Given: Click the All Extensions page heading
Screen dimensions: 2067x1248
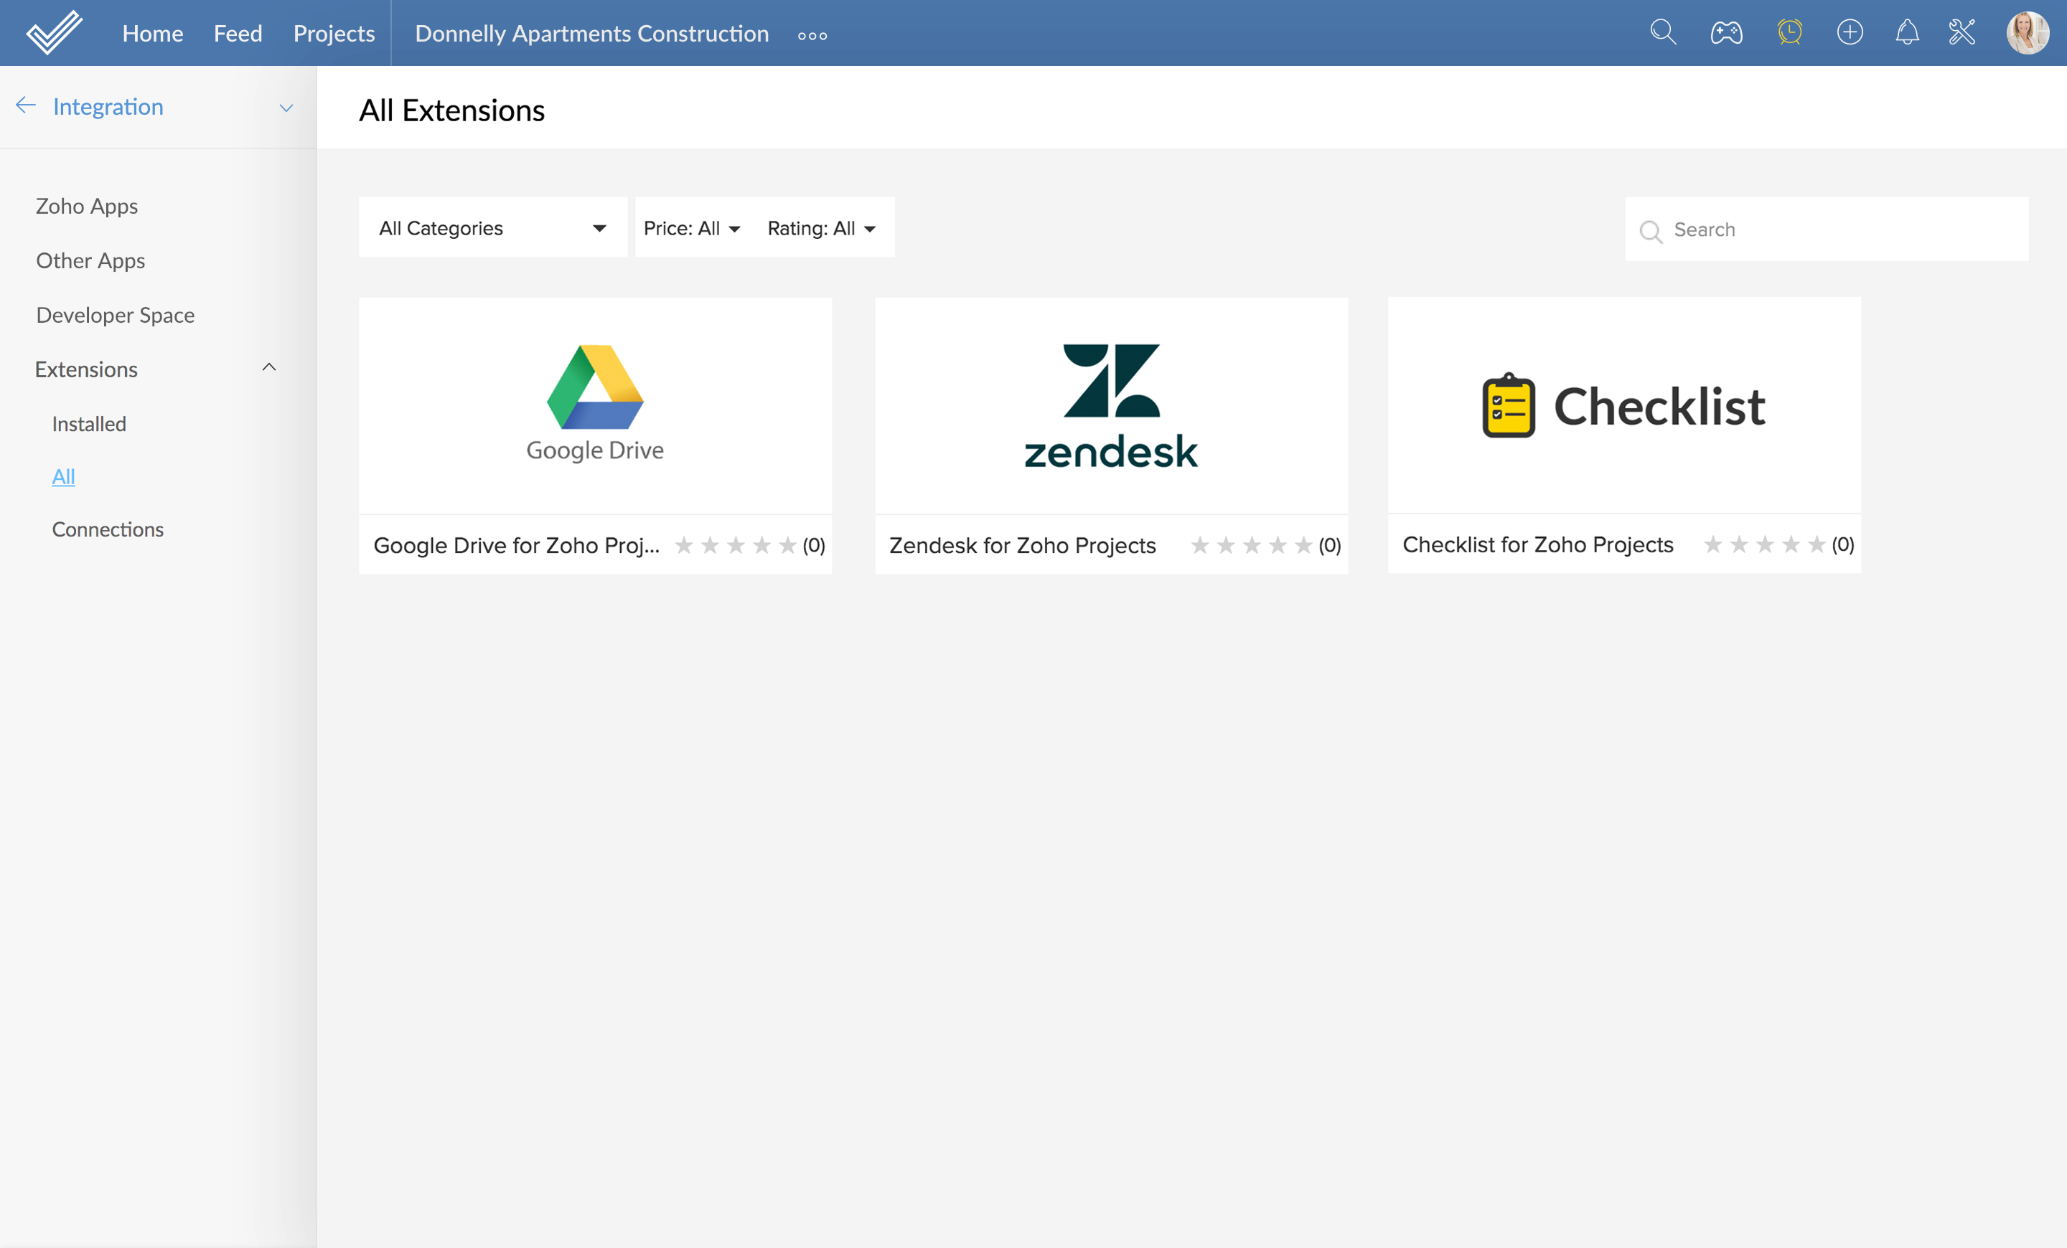Looking at the screenshot, I should pos(452,110).
